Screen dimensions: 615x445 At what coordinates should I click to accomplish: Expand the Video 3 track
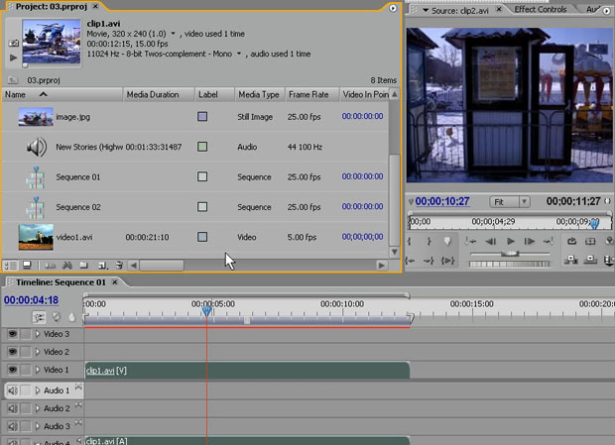click(38, 334)
